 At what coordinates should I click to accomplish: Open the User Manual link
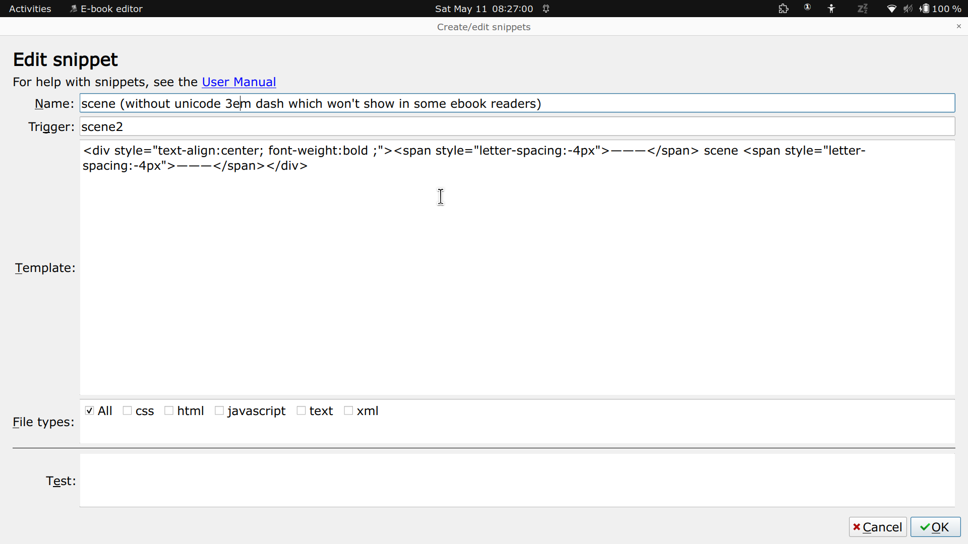tap(238, 82)
